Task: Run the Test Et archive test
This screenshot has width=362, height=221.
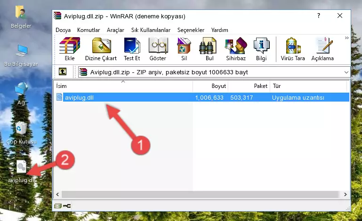Action: tap(132, 49)
